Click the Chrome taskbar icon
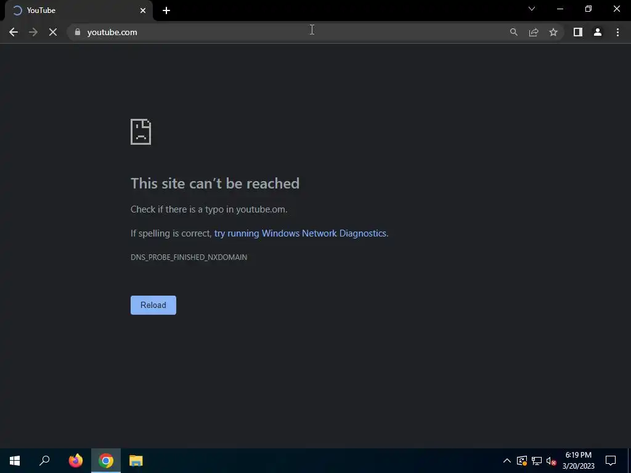 point(106,461)
